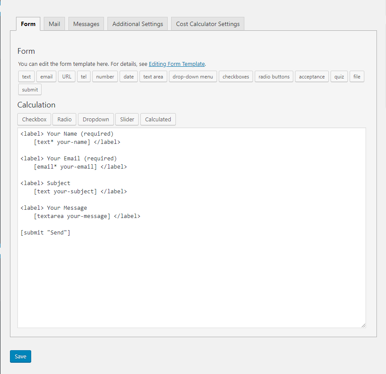Insert an acceptance tag
The image size is (386, 374).
coord(312,77)
